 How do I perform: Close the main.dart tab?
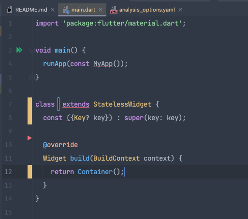click(101, 10)
